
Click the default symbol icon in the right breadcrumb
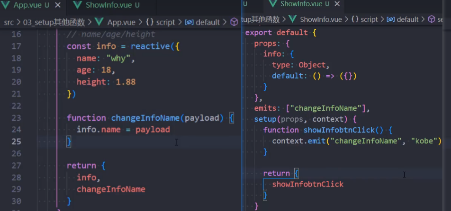pos(390,19)
